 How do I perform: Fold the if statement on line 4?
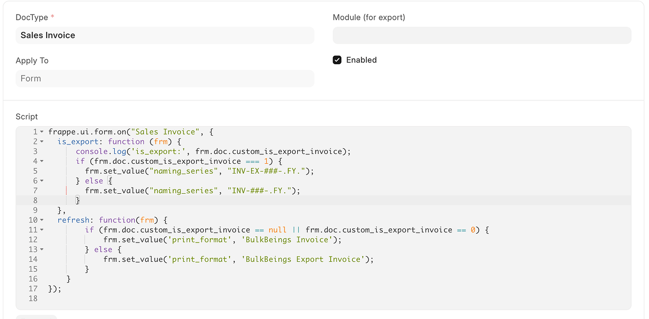tap(41, 161)
